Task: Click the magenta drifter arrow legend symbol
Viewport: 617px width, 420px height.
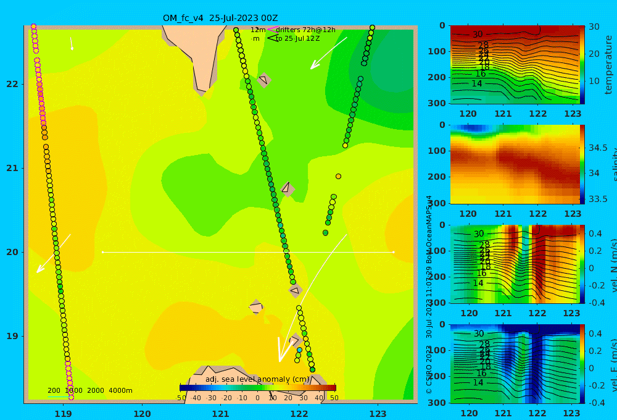Action: pos(272,29)
